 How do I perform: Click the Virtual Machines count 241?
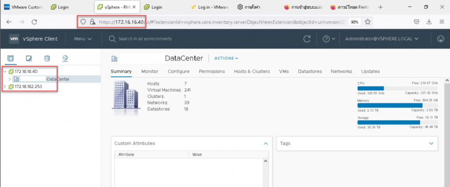coord(188,90)
